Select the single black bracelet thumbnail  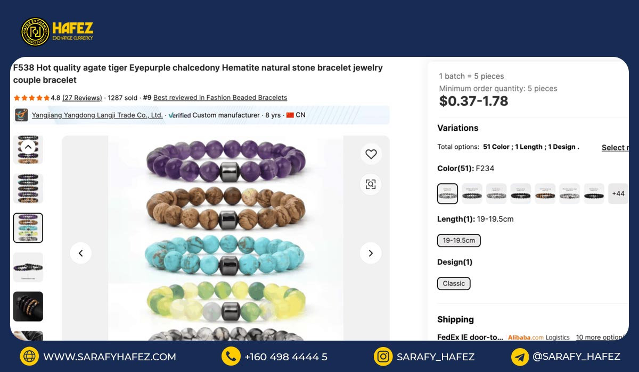28,267
